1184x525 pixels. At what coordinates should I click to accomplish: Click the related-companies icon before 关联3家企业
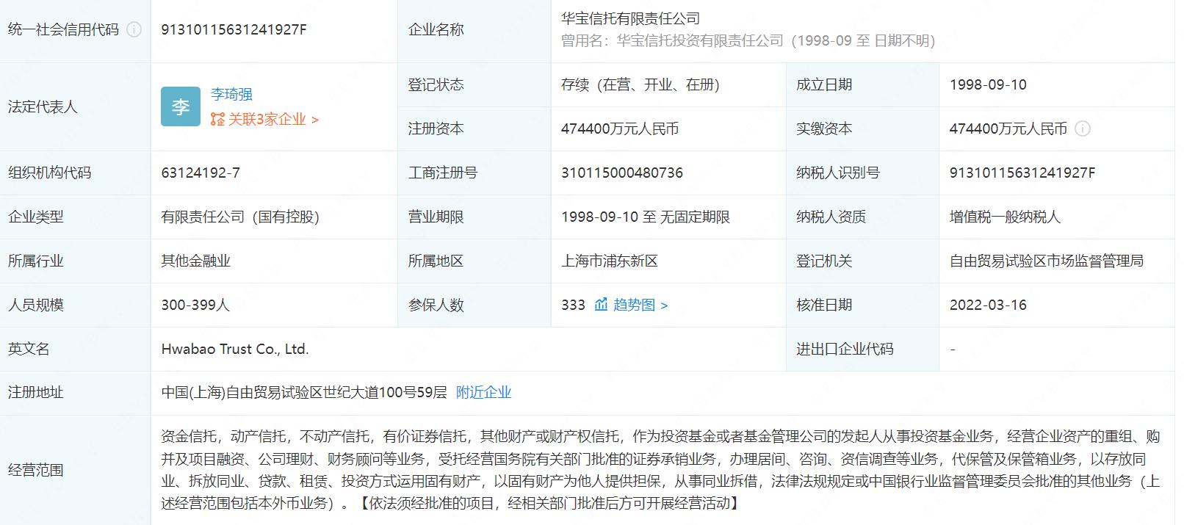click(x=217, y=119)
